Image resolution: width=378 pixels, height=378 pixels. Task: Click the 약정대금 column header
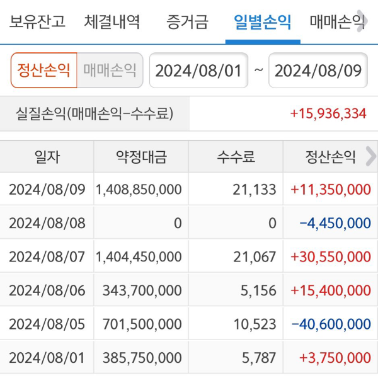point(141,157)
